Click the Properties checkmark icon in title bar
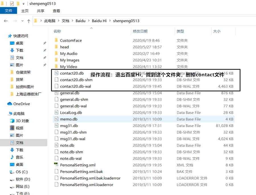The height and width of the screenshot is (195, 256). (x=12, y=3)
